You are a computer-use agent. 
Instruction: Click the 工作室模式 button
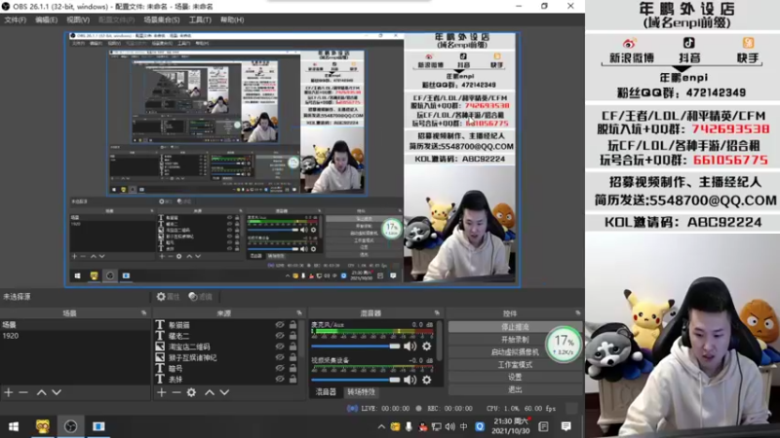click(x=515, y=364)
